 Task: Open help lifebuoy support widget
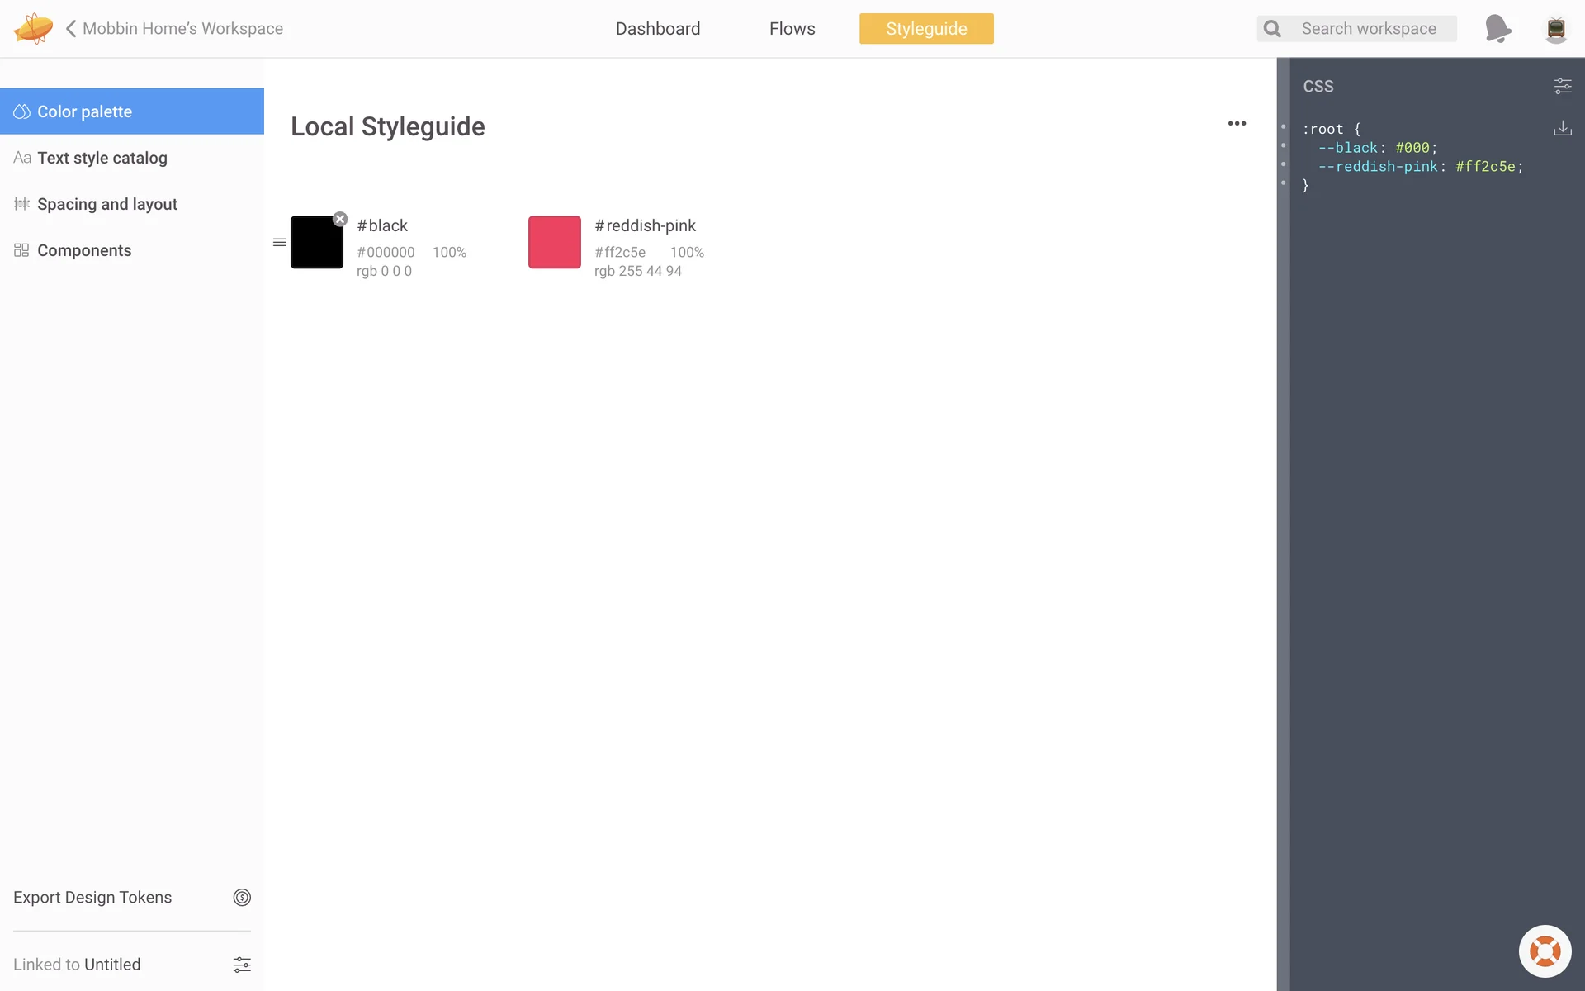(1545, 951)
